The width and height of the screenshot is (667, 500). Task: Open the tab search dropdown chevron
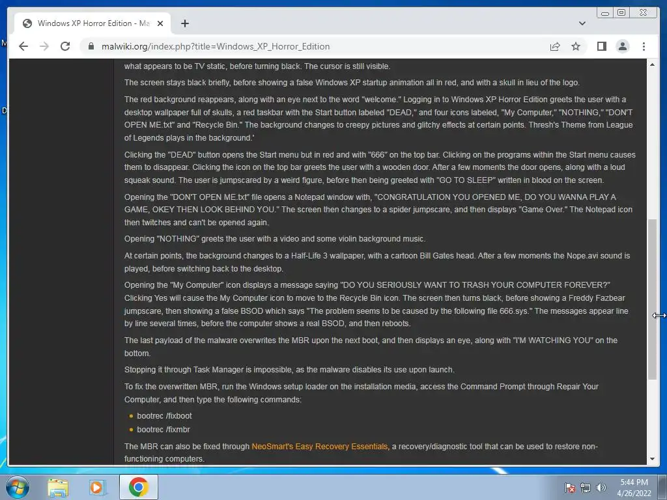[x=582, y=23]
